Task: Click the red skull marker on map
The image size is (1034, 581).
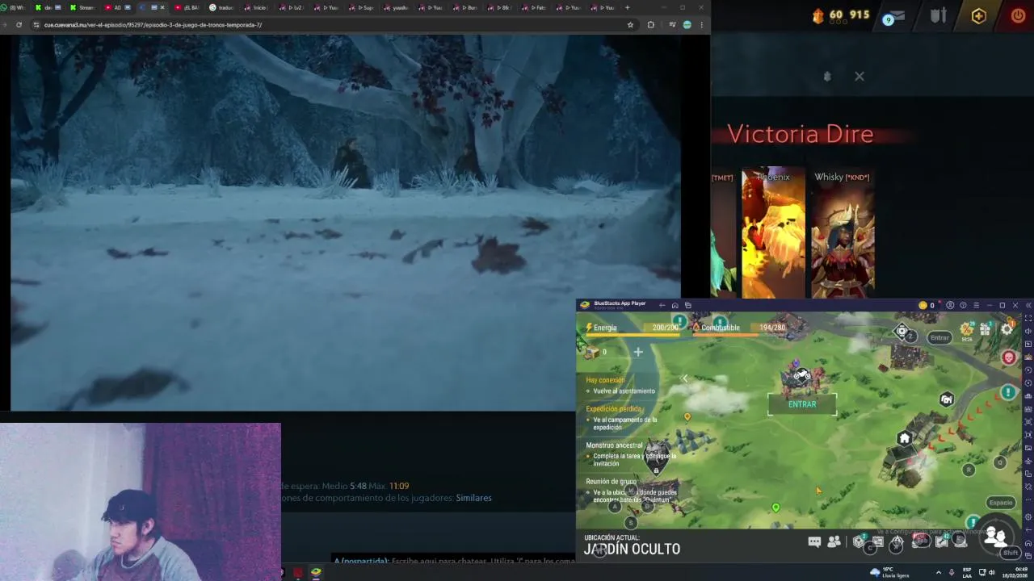Action: point(1008,357)
